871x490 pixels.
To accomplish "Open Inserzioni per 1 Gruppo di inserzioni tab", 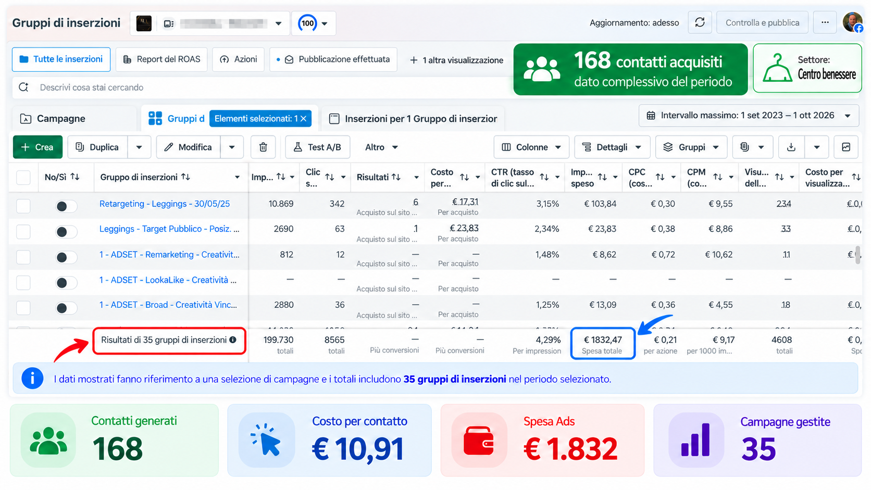I will [414, 119].
